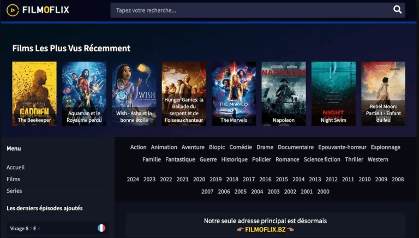Filter films by year 2002
This screenshot has height=238, width=419.
click(290, 192)
